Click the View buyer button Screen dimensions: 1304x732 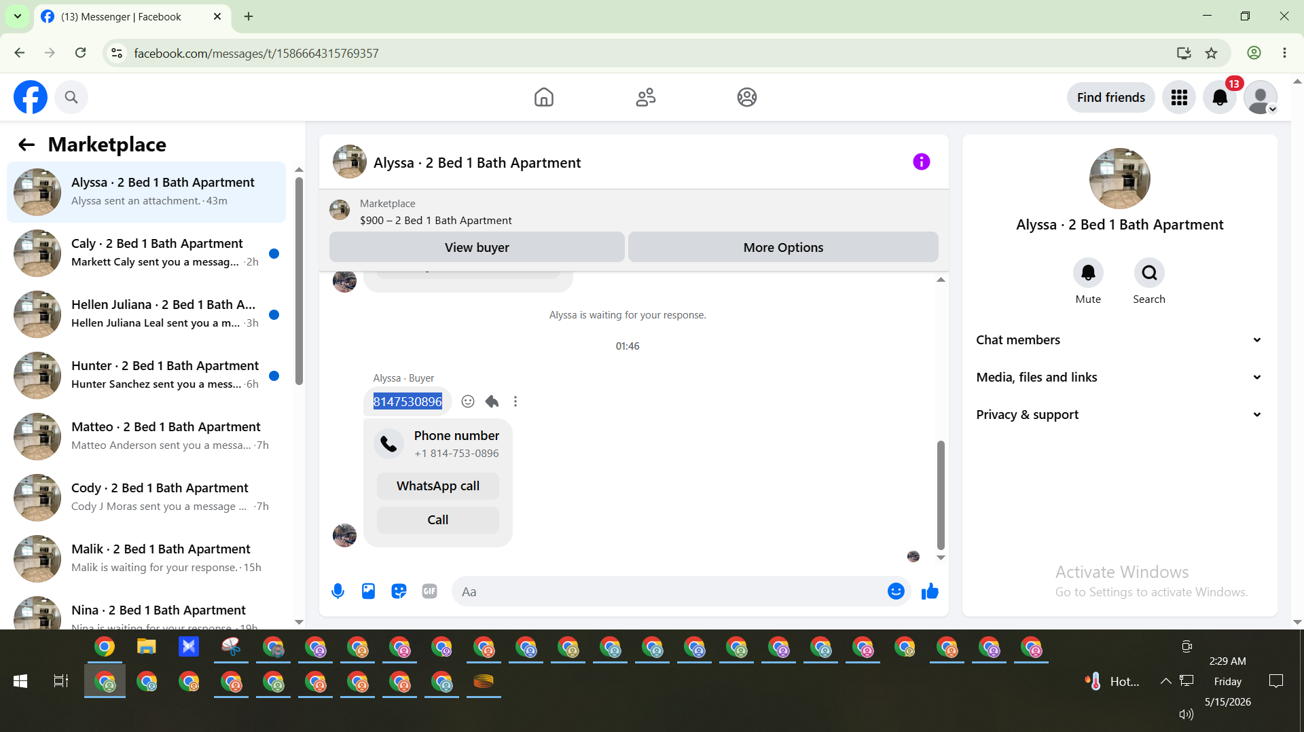[x=477, y=247]
